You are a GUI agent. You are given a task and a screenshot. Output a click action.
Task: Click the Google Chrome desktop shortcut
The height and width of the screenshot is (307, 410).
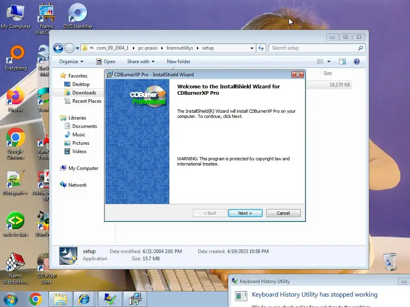16,144
